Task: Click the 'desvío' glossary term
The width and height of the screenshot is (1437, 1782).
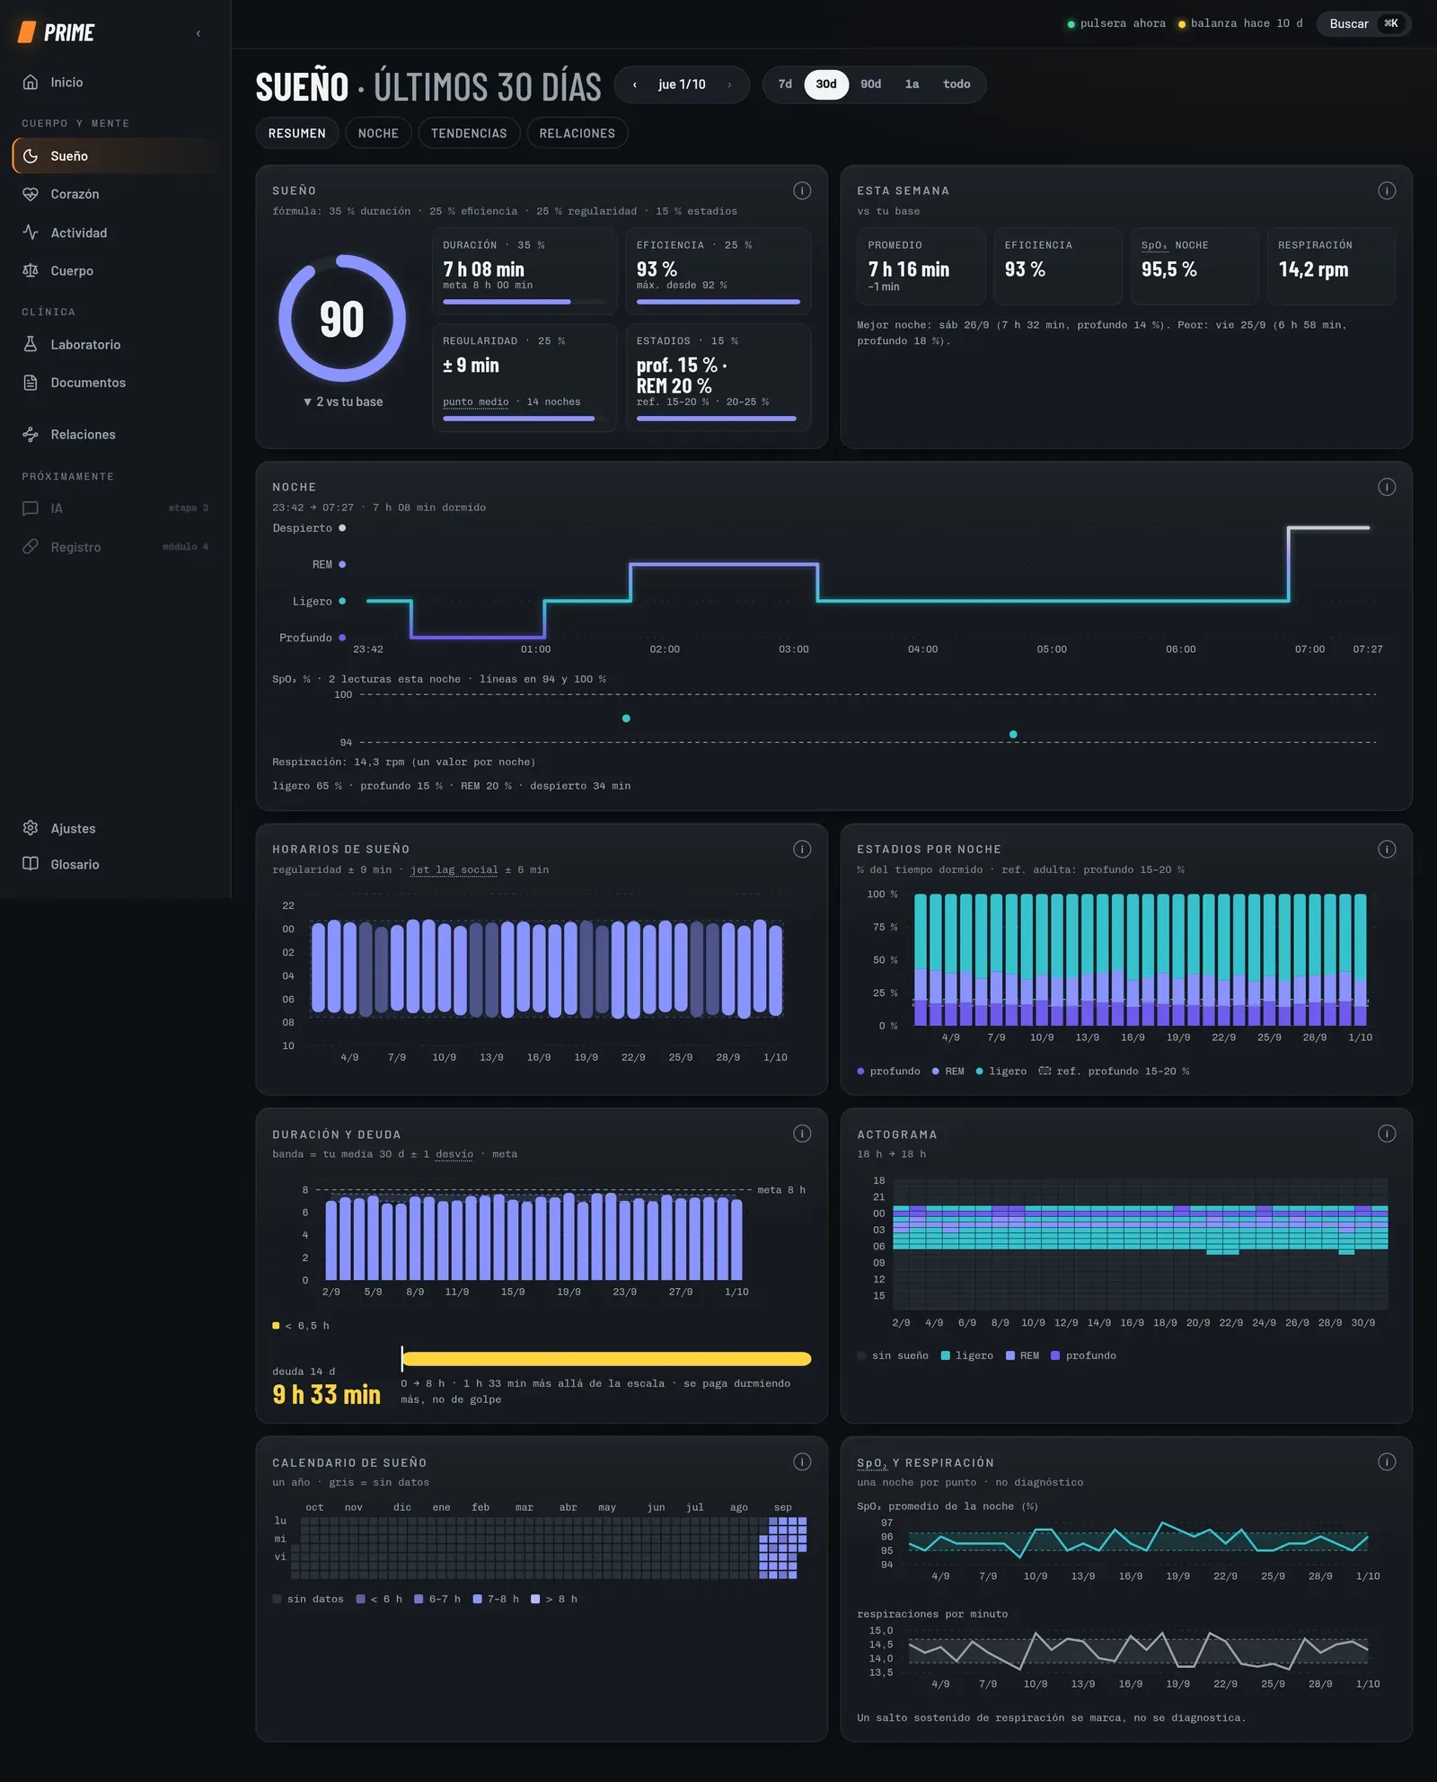Action: (x=454, y=1154)
